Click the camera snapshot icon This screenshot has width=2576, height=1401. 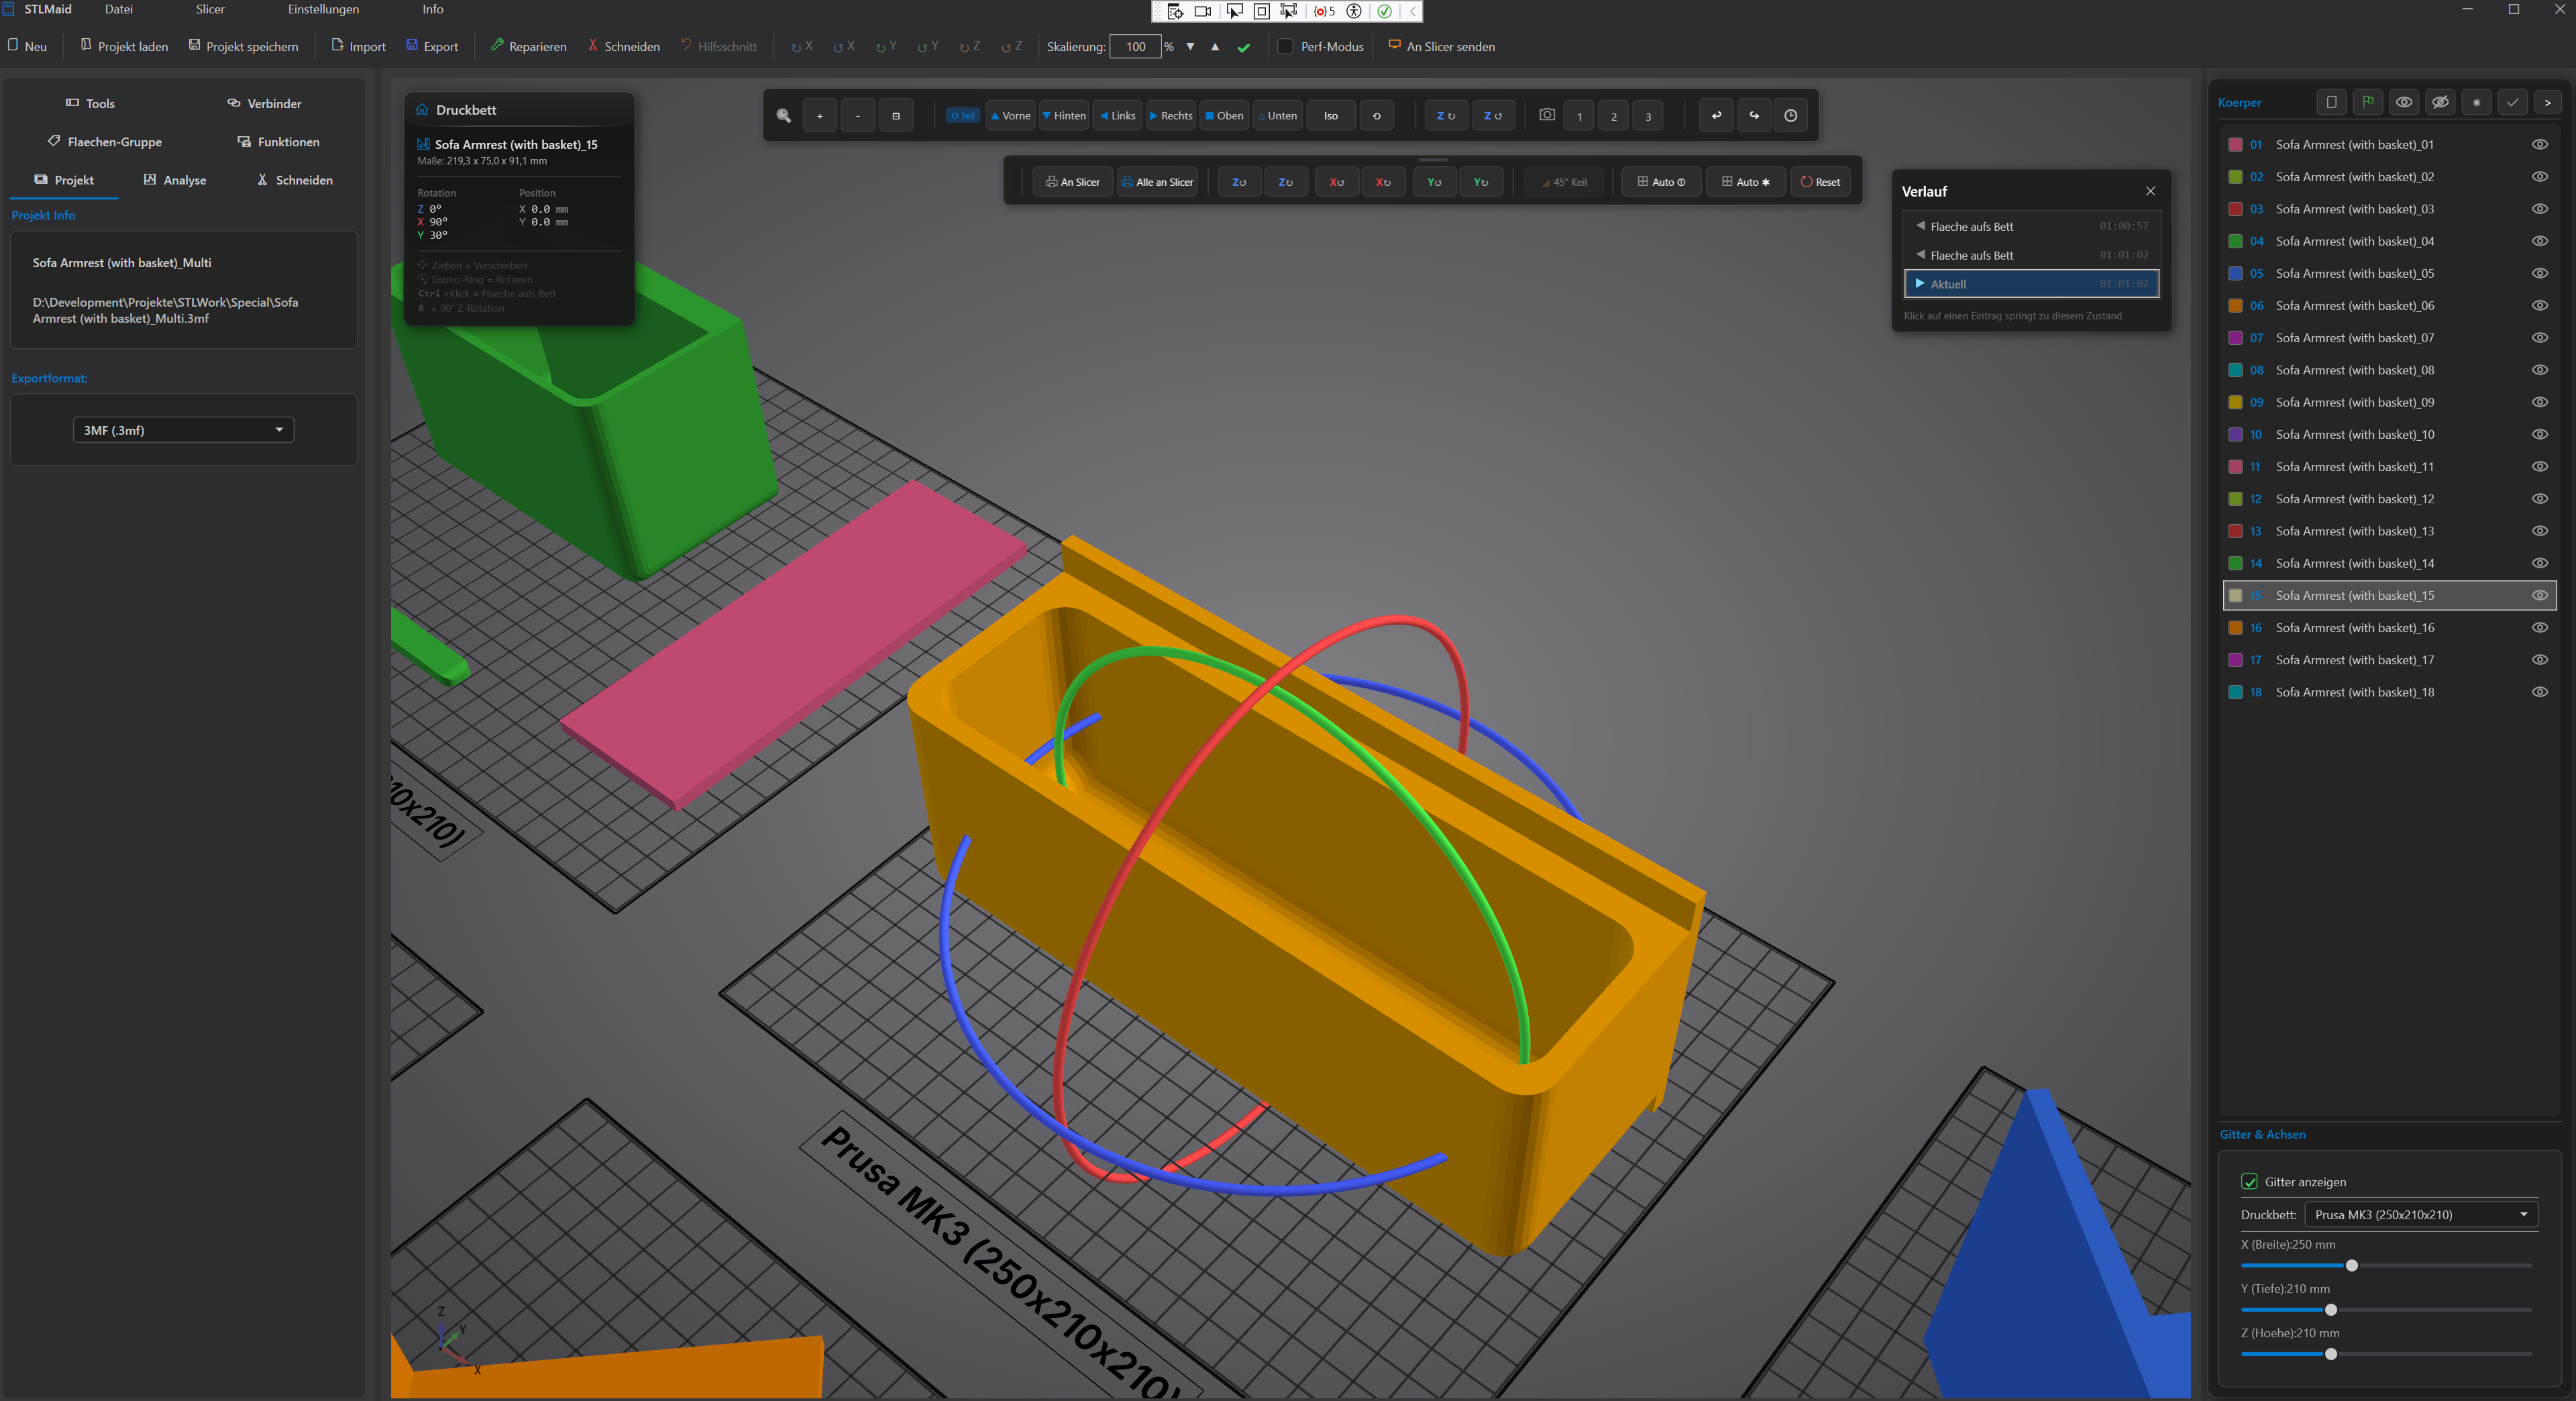(x=1547, y=115)
